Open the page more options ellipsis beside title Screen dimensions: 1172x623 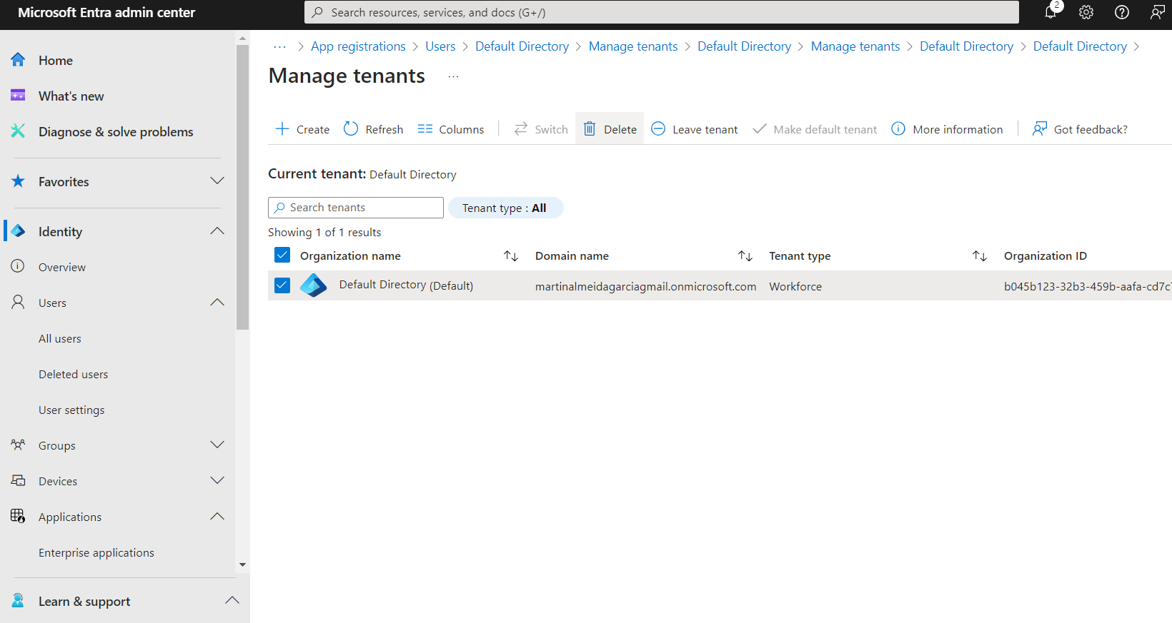tap(453, 76)
